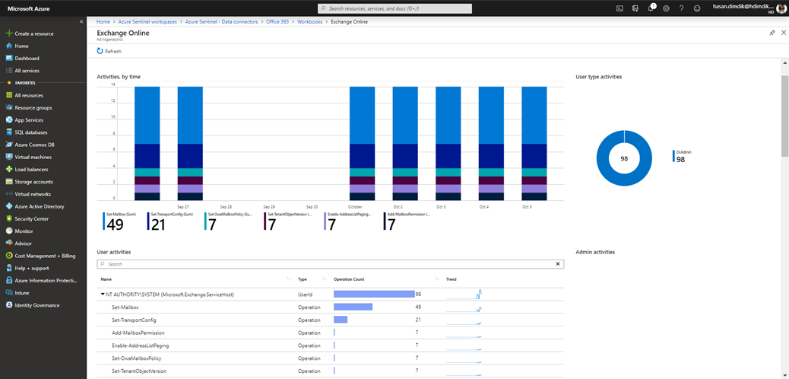Pin the Exchange Online blade
Screen dimensions: 789x379
pyautogui.click(x=772, y=33)
